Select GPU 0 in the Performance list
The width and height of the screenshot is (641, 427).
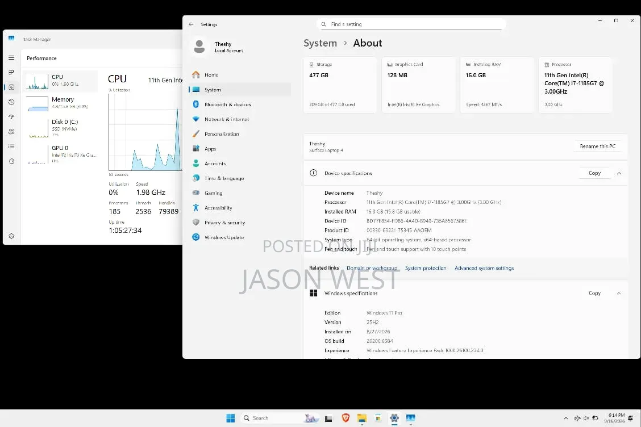[x=61, y=154]
